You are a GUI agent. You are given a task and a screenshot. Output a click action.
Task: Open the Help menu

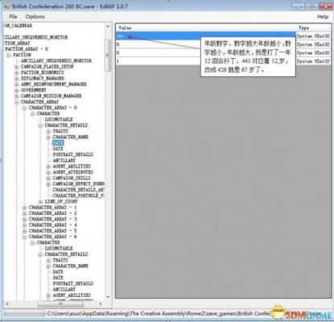(323, 17)
